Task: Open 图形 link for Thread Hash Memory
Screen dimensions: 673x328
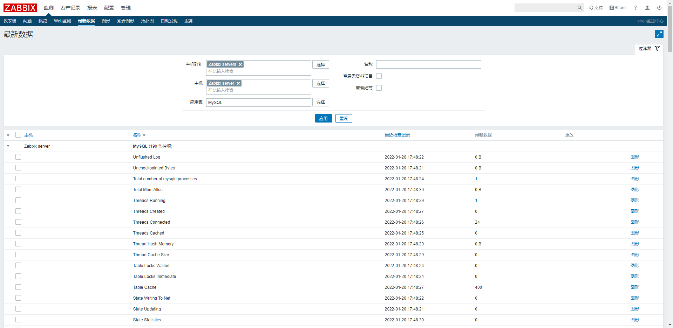Action: click(x=635, y=244)
